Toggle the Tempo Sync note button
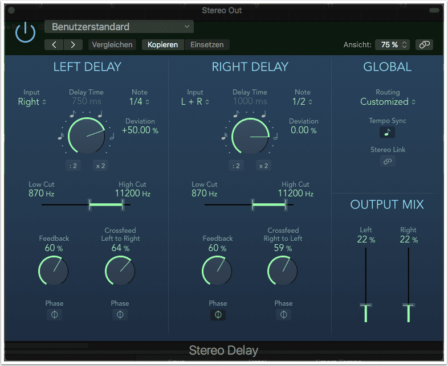This screenshot has height=366, width=448. pos(388,133)
